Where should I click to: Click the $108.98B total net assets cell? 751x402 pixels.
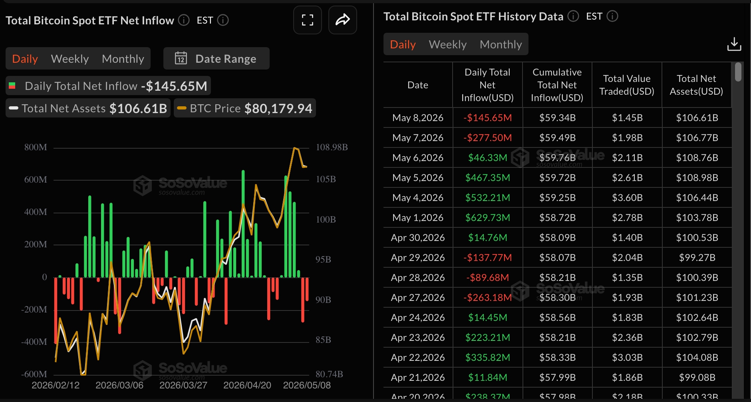(x=697, y=177)
